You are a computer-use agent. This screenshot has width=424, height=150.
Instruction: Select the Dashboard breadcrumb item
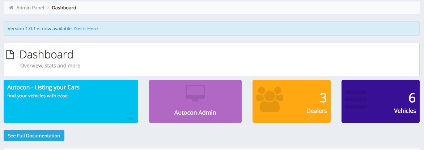(x=64, y=8)
